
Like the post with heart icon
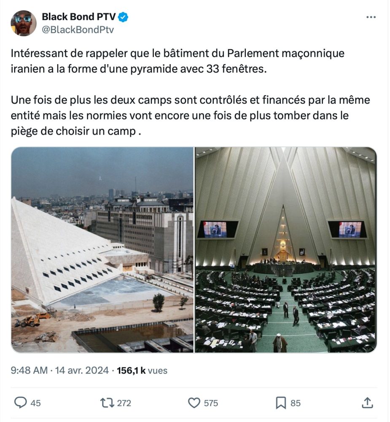(x=194, y=403)
